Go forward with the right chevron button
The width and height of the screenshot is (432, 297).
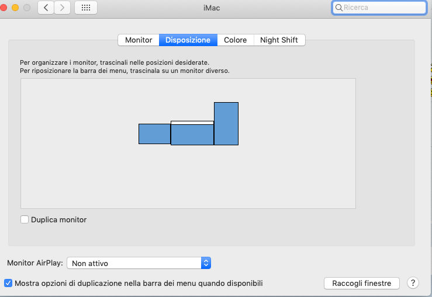tap(63, 8)
